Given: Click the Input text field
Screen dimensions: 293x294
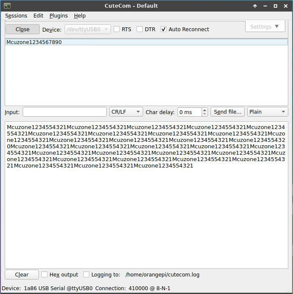Looking at the screenshot, I should (x=64, y=112).
